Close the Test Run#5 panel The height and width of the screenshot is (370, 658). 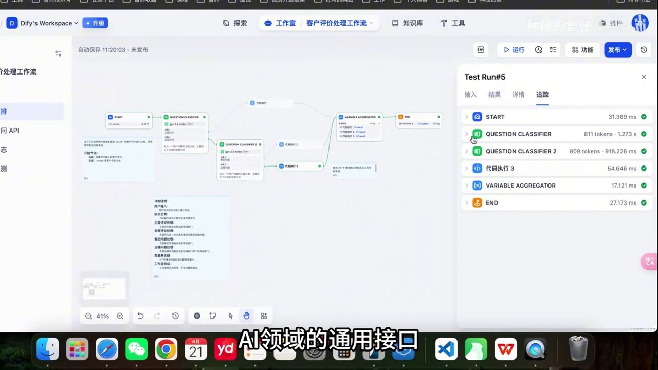click(644, 77)
